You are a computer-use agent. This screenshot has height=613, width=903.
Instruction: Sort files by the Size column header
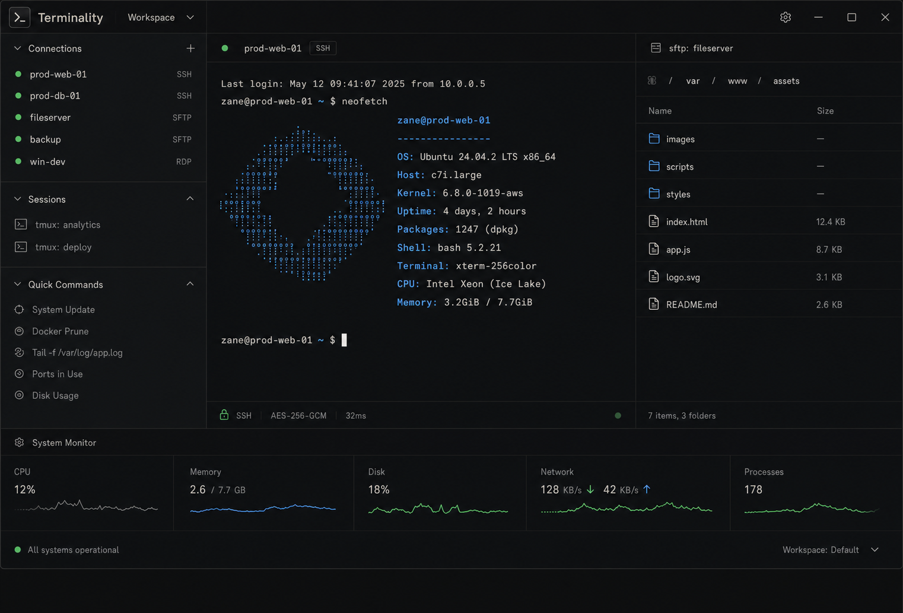click(825, 111)
